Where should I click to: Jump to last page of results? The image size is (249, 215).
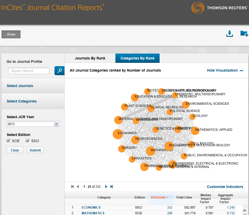112,186
